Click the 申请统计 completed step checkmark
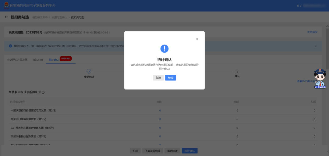 pos(89,71)
